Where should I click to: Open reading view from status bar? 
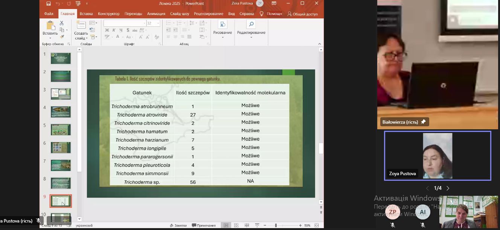(246, 225)
